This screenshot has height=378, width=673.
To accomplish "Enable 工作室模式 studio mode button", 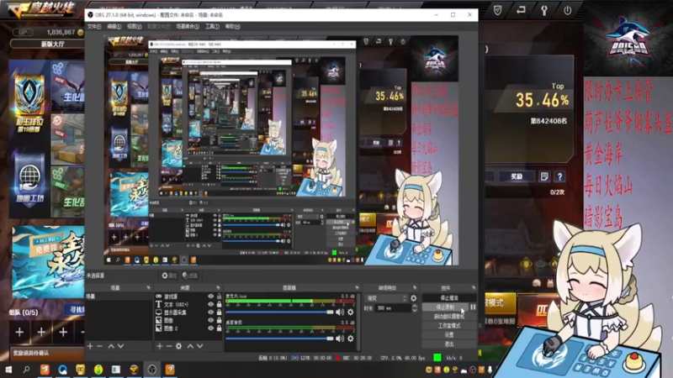I will click(x=449, y=326).
